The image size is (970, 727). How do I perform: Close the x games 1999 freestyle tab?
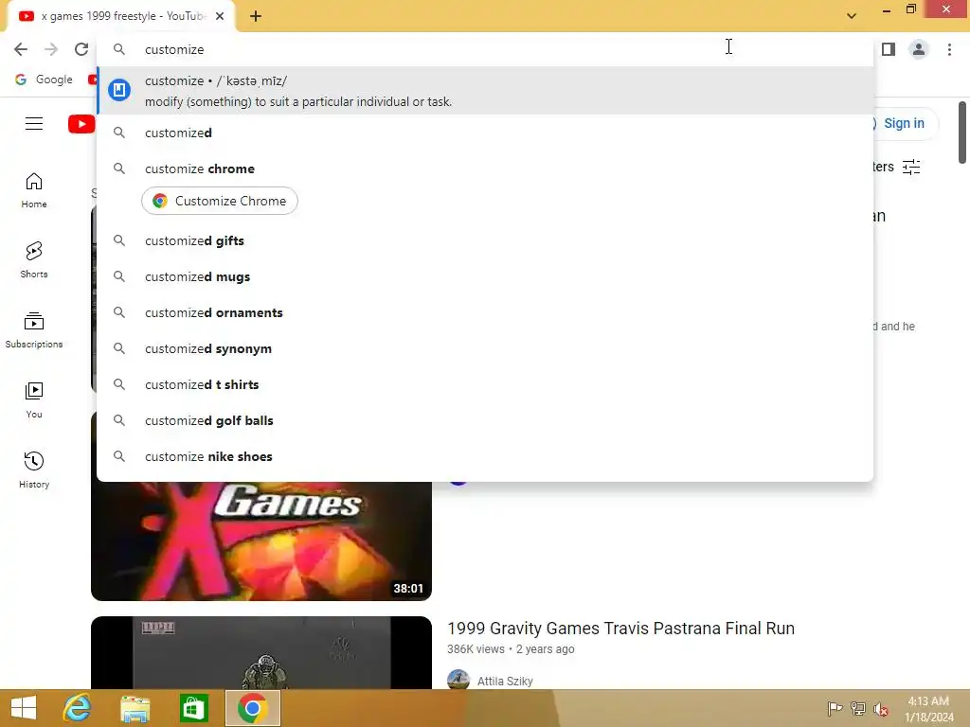220,17
